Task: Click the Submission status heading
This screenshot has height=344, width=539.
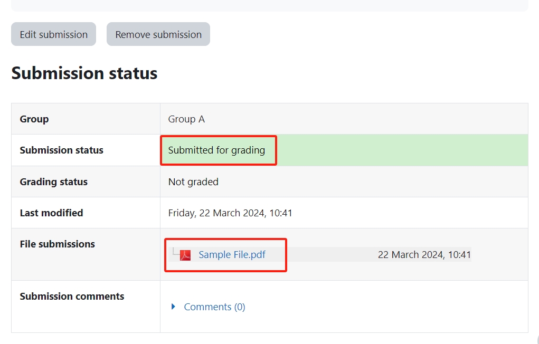Action: [x=84, y=73]
